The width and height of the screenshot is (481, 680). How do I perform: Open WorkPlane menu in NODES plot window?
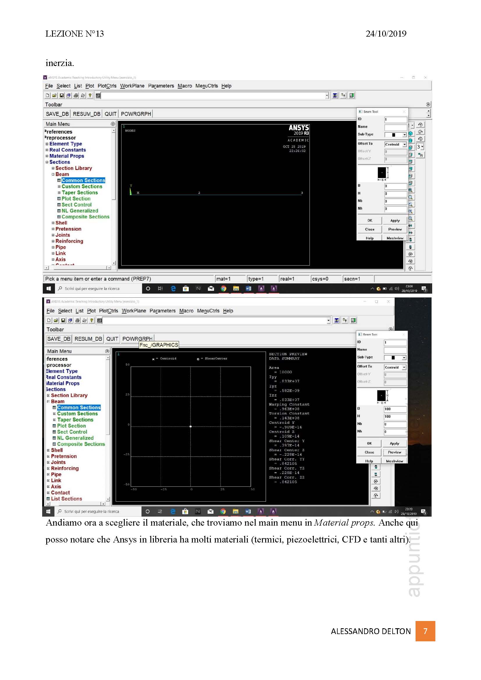tap(132, 86)
